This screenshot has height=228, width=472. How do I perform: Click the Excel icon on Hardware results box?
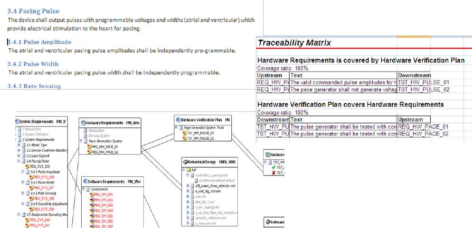tap(267, 155)
